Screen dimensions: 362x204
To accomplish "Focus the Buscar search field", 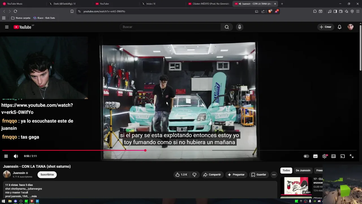I will (x=170, y=27).
